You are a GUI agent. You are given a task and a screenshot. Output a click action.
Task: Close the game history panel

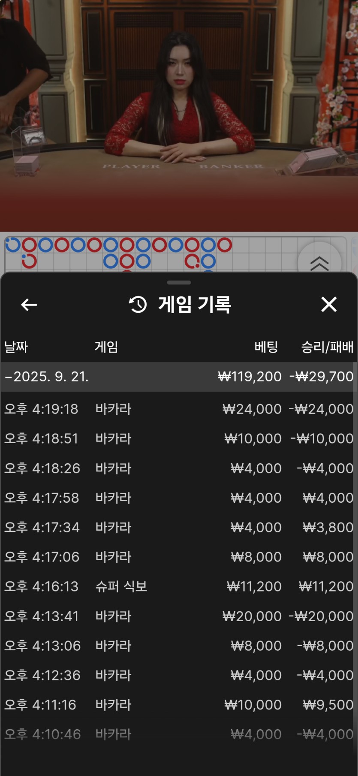coord(329,305)
